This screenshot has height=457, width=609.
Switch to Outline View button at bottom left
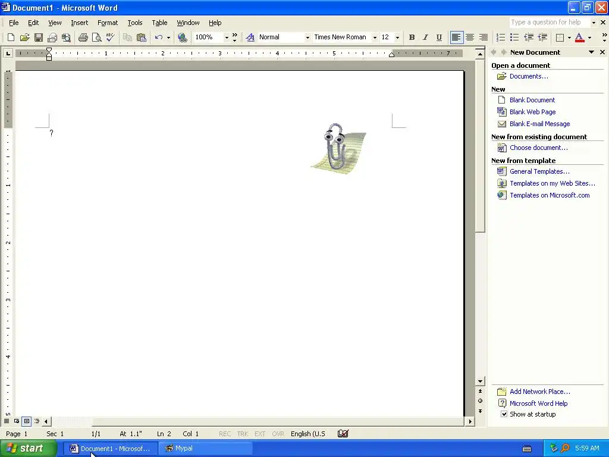click(37, 421)
